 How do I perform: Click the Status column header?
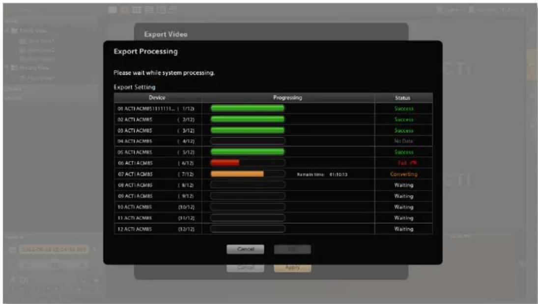(x=402, y=98)
